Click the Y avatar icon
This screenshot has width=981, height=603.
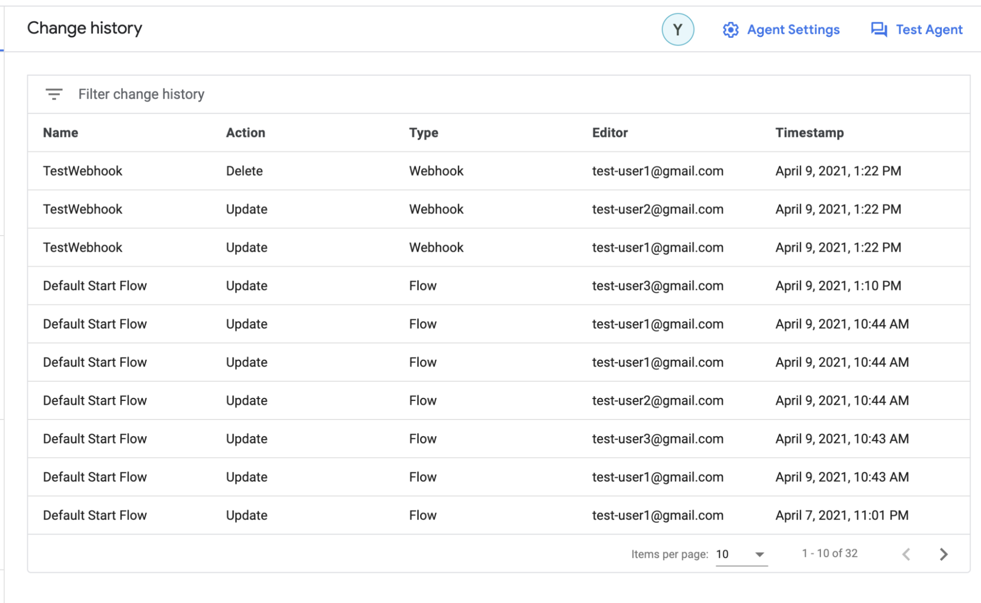point(677,29)
